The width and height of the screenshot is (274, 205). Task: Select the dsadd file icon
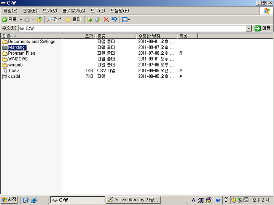point(5,77)
